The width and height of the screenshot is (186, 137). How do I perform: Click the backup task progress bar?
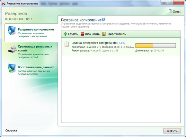pos(155,46)
